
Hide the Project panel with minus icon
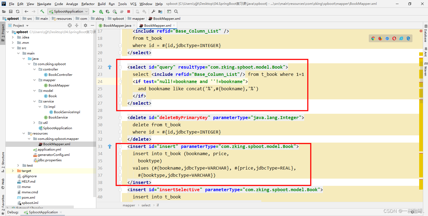(x=92, y=25)
